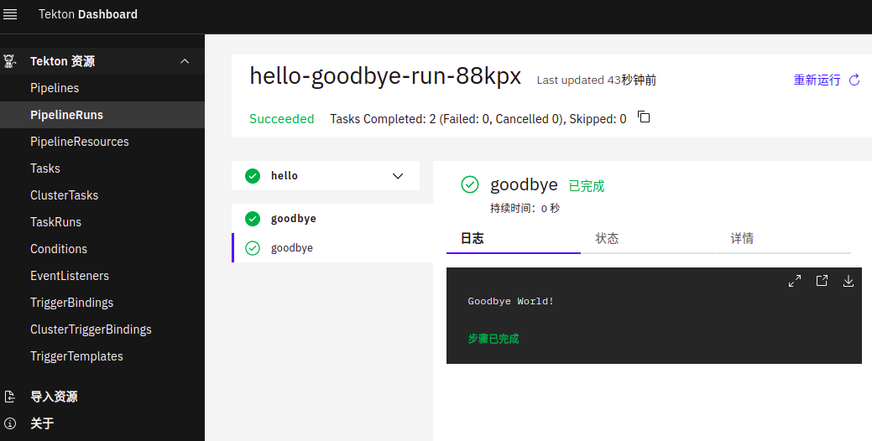
Task: Open ClusterTriggerBindings in the sidebar
Action: pos(102,329)
